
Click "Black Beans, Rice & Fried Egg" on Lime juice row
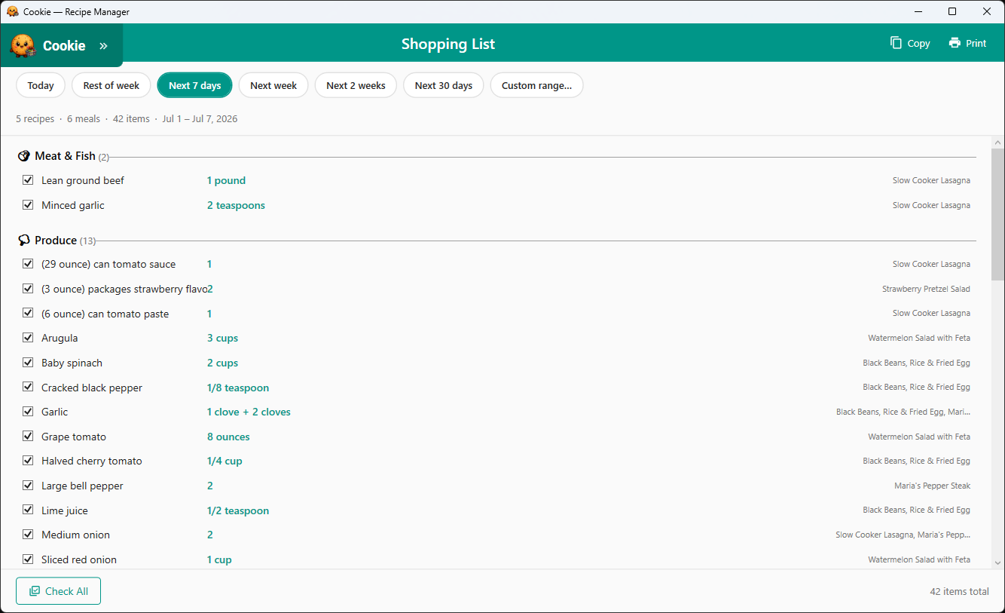[x=916, y=510]
